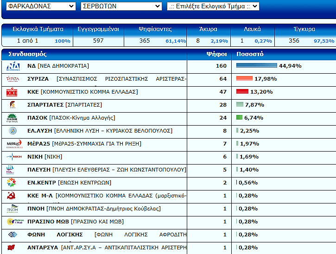Viewport: 336px width, 254px height.
Task: Click the ΣΠΑΡΤΙΑΤΕΣ helmet logo
Action: point(13,105)
